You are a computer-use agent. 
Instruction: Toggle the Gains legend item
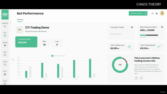click(55, 56)
